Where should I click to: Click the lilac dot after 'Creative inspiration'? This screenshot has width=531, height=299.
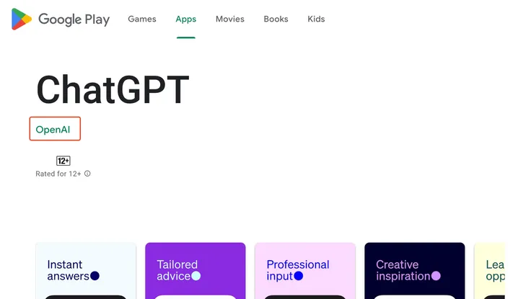coord(435,276)
